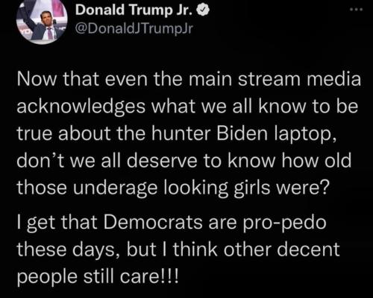Click the word "hunter" in the tweet
Viewport: 373px width, 298px height.
pyautogui.click(x=181, y=134)
